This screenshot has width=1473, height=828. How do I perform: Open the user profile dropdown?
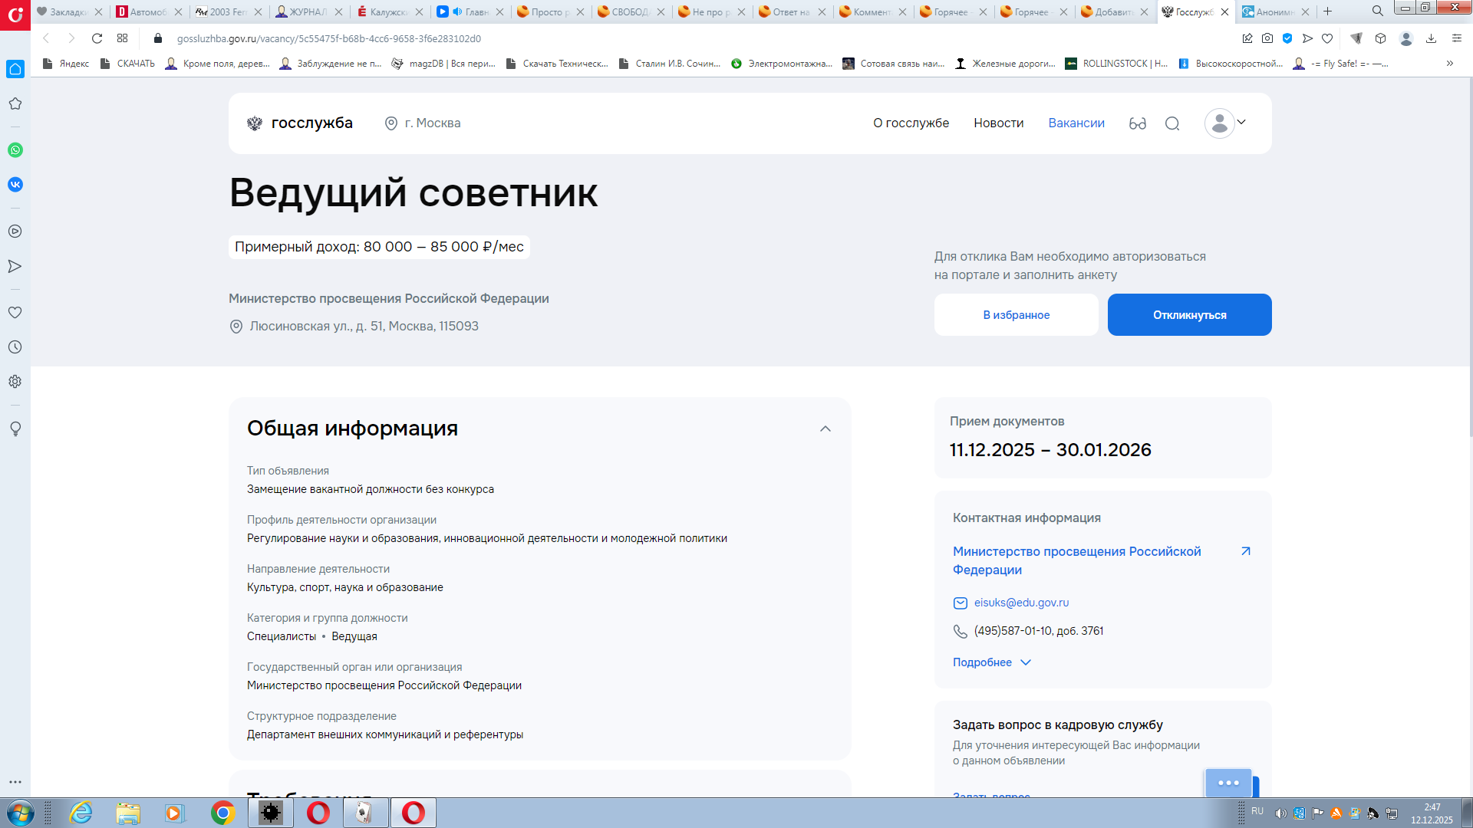(1225, 123)
